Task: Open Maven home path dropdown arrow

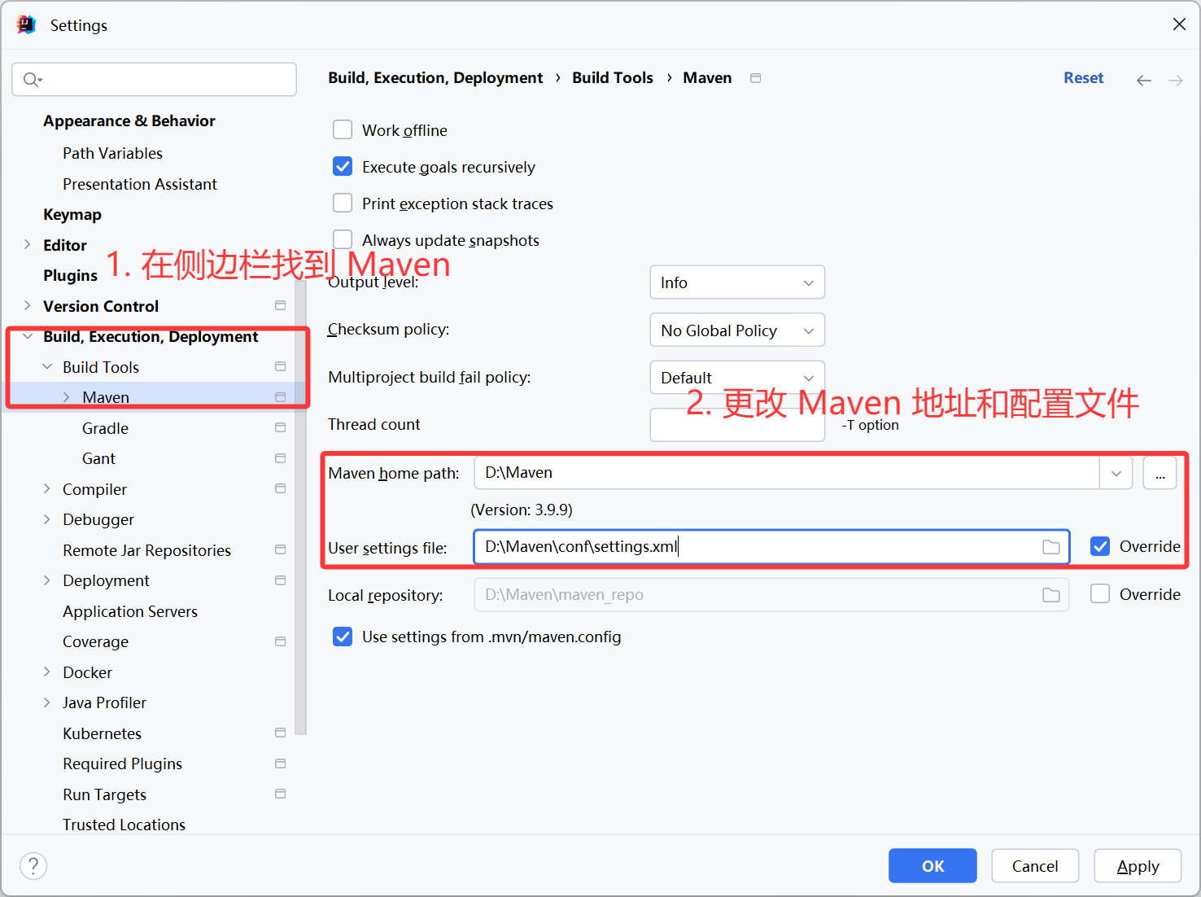Action: coord(1116,473)
